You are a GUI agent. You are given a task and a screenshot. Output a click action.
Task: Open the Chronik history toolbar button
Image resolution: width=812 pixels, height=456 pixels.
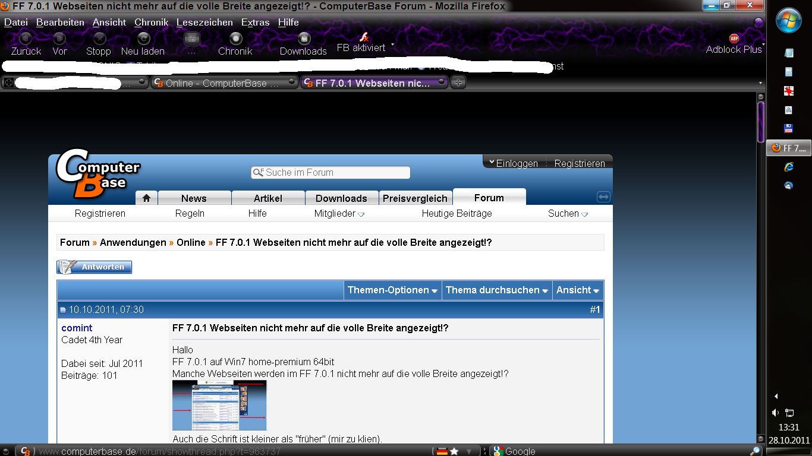pos(235,45)
